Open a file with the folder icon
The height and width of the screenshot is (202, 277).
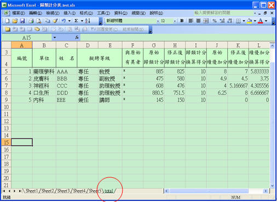point(15,21)
